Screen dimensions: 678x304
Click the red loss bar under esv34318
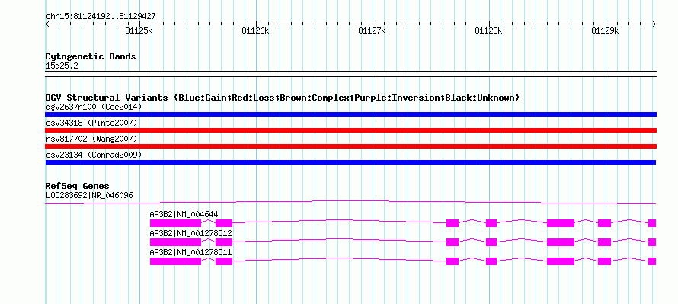350,130
